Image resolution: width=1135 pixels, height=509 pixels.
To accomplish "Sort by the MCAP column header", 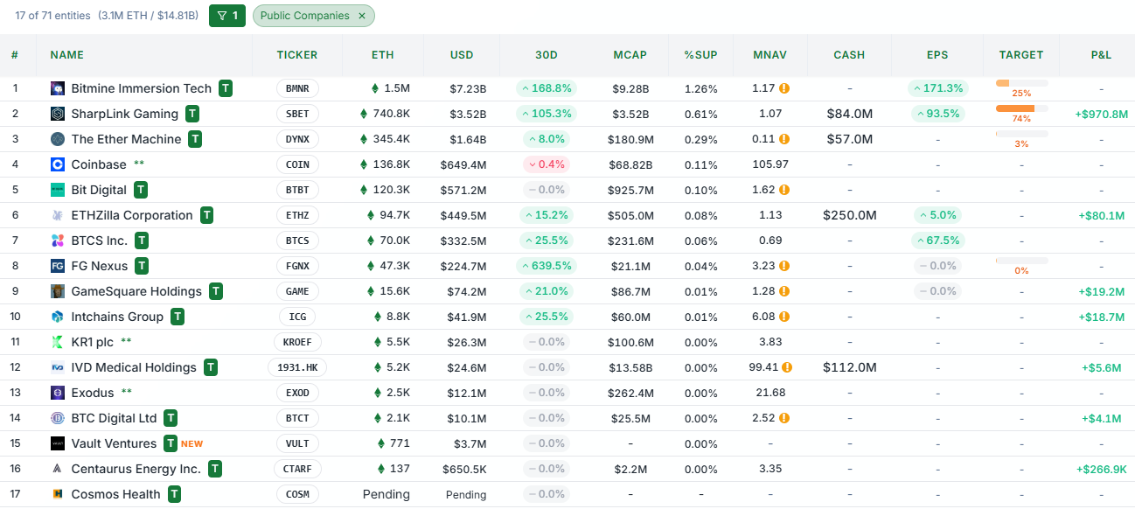I will click(x=630, y=55).
